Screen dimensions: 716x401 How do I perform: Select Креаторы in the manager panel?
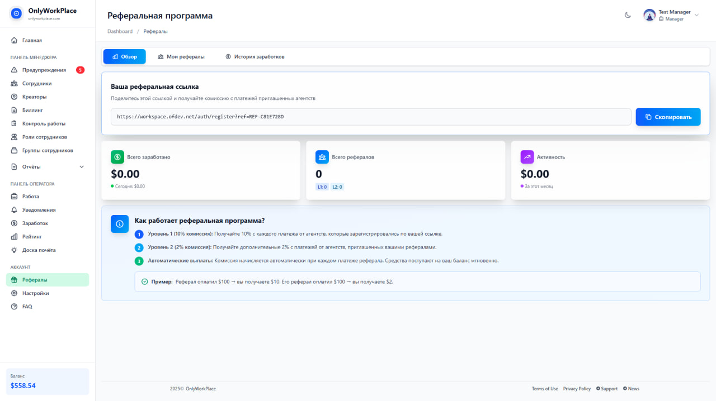(x=35, y=97)
